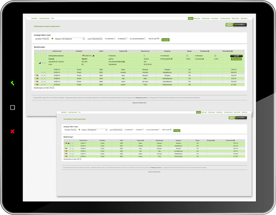Open the Erklärungsvideo link in the upper window

[44, 18]
